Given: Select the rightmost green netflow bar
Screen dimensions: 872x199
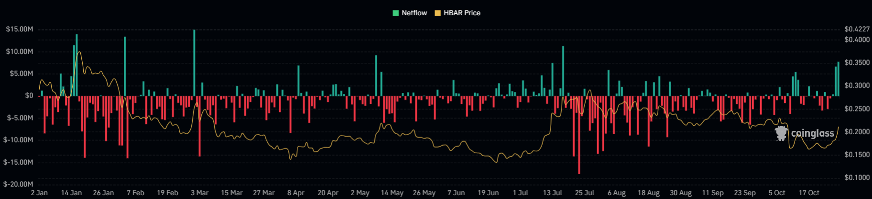Looking at the screenshot, I should click(x=838, y=79).
